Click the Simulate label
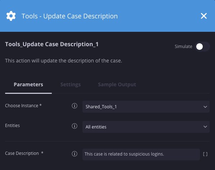Viewport: 215px width, 170px height. tap(183, 47)
